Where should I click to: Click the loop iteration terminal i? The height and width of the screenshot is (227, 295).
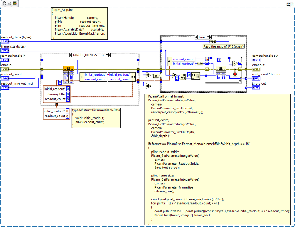219,60
